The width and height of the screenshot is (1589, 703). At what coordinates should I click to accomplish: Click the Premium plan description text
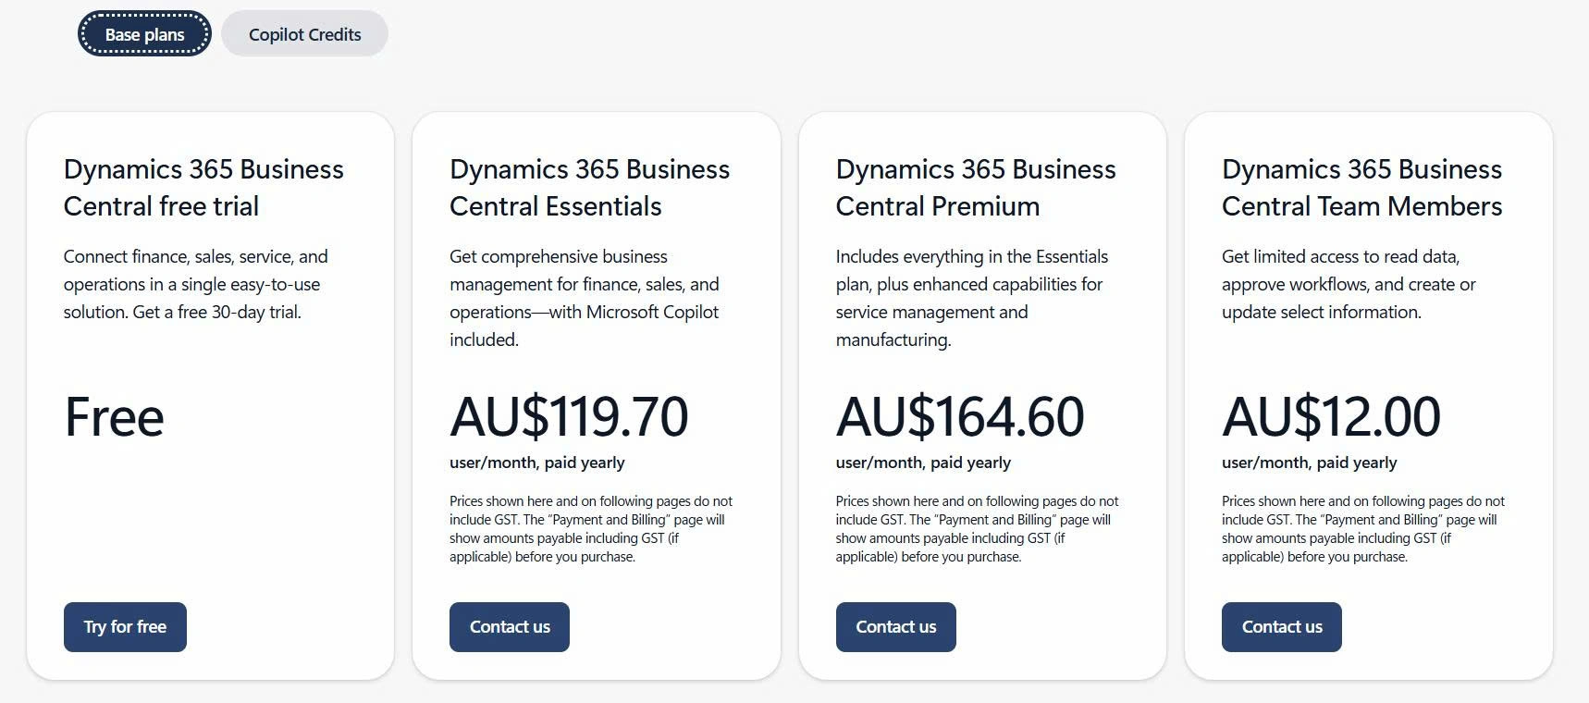tap(971, 298)
